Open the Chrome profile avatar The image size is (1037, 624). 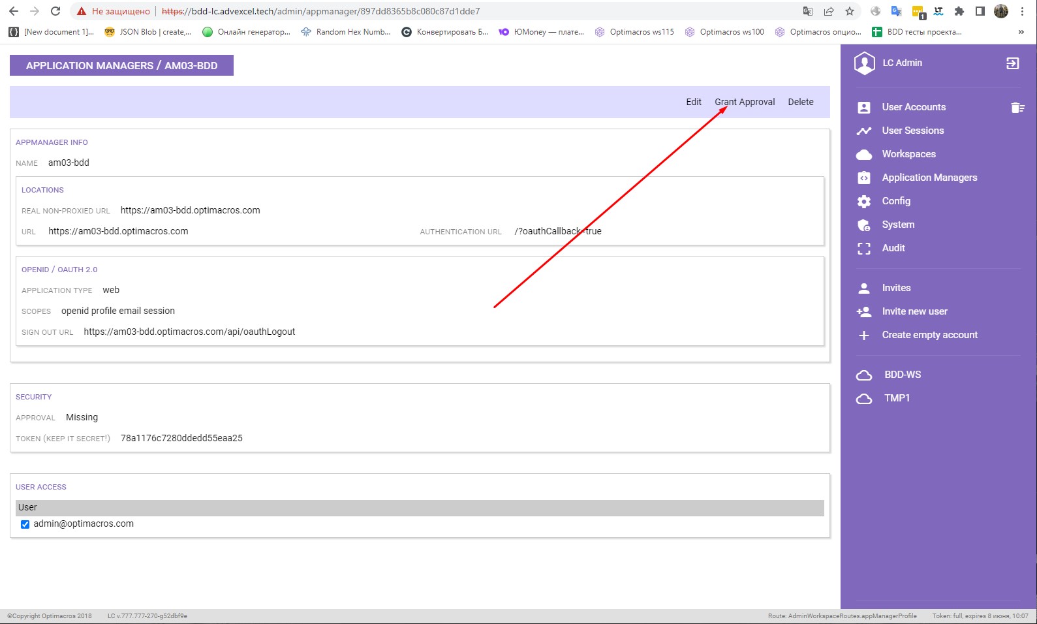coord(1001,11)
